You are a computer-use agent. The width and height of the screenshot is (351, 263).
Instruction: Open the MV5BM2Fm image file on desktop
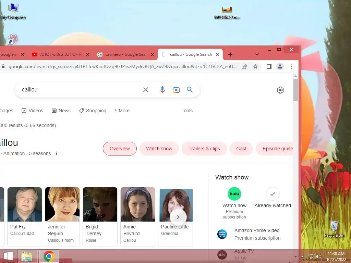[227, 12]
